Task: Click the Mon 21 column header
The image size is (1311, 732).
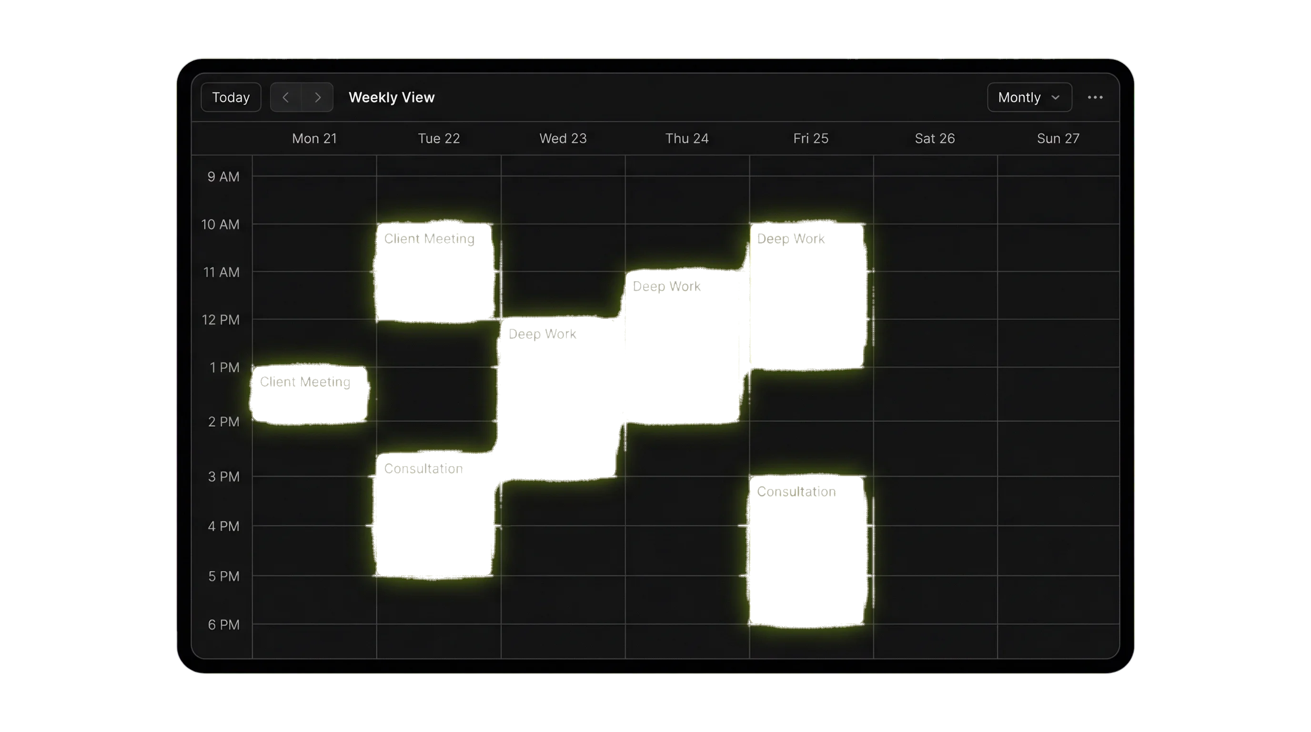Action: pos(314,138)
